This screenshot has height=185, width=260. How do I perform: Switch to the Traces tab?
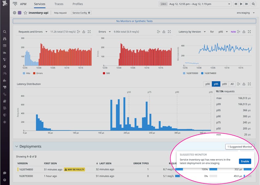59,4
